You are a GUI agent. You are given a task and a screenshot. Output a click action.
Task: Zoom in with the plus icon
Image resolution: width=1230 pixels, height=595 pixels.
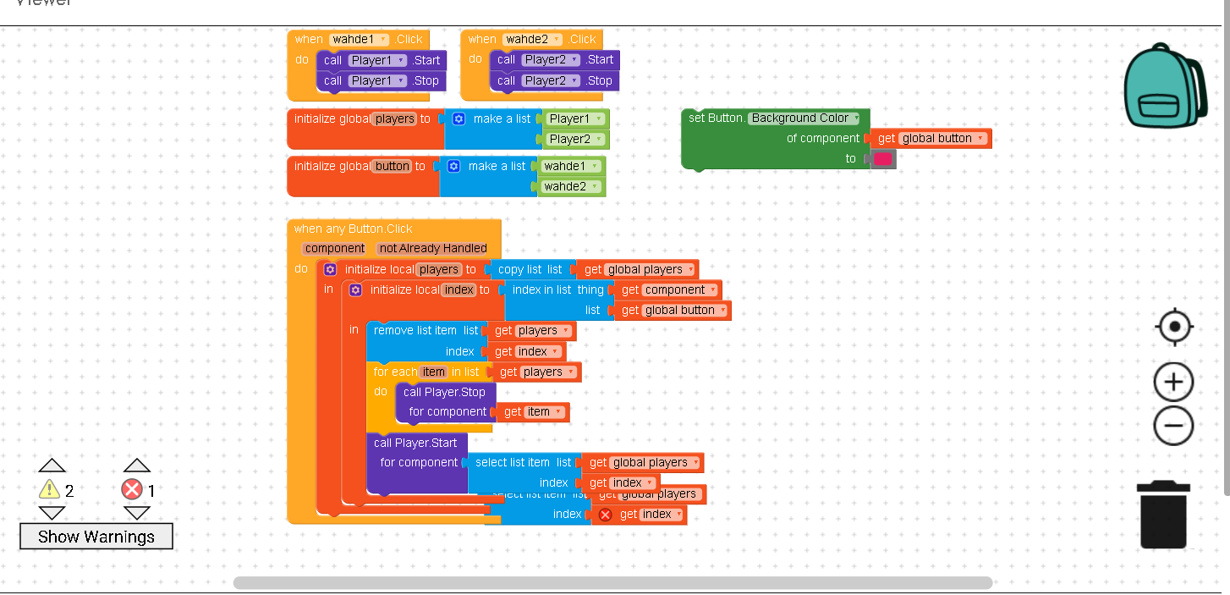[1173, 383]
